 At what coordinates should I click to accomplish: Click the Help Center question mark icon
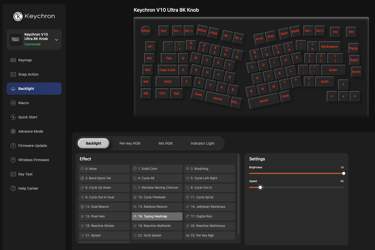pos(13,188)
